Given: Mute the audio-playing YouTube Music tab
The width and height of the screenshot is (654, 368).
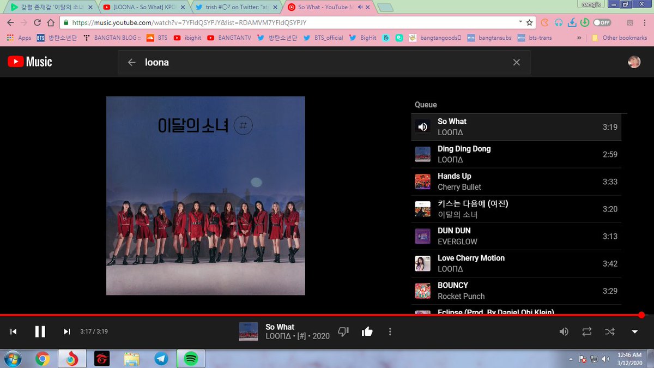Looking at the screenshot, I should 360,7.
